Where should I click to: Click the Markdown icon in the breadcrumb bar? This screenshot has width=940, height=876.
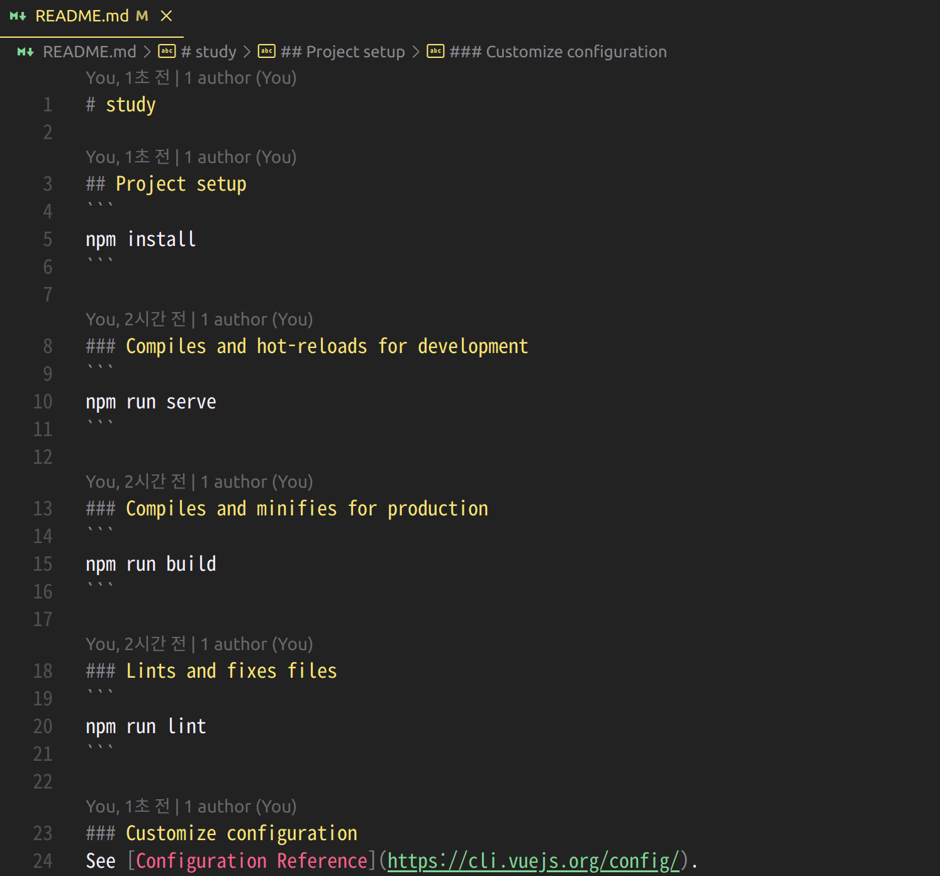point(25,52)
